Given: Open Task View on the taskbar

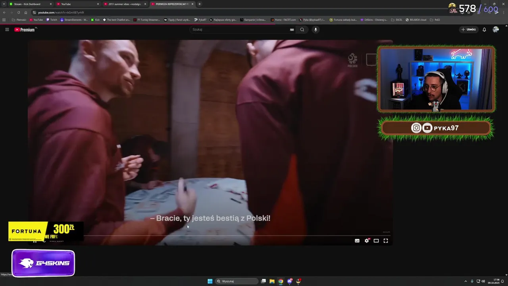Looking at the screenshot, I should point(263,281).
